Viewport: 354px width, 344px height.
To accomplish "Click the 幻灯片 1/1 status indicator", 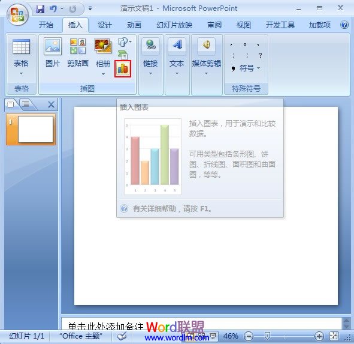I will [x=26, y=336].
